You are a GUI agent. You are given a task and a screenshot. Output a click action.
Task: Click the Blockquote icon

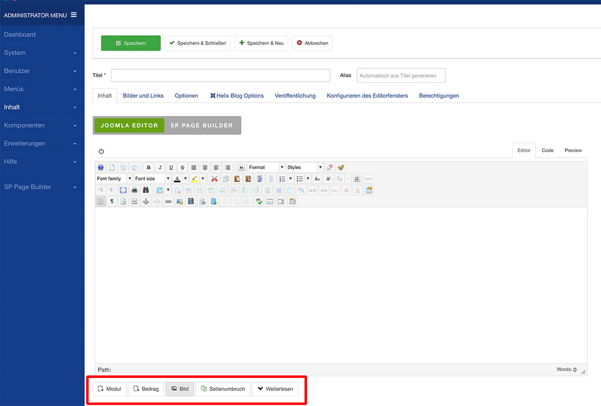coord(241,167)
